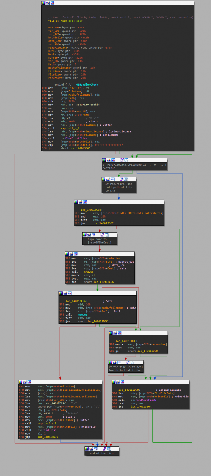Click color icon on "If the file is folder" node
This screenshot has width=211, height=476.
click(110, 362)
